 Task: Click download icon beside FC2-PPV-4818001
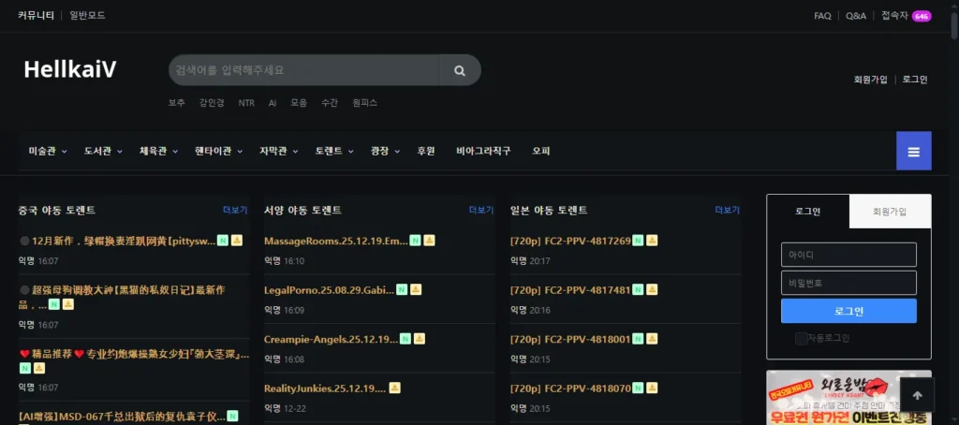(652, 339)
